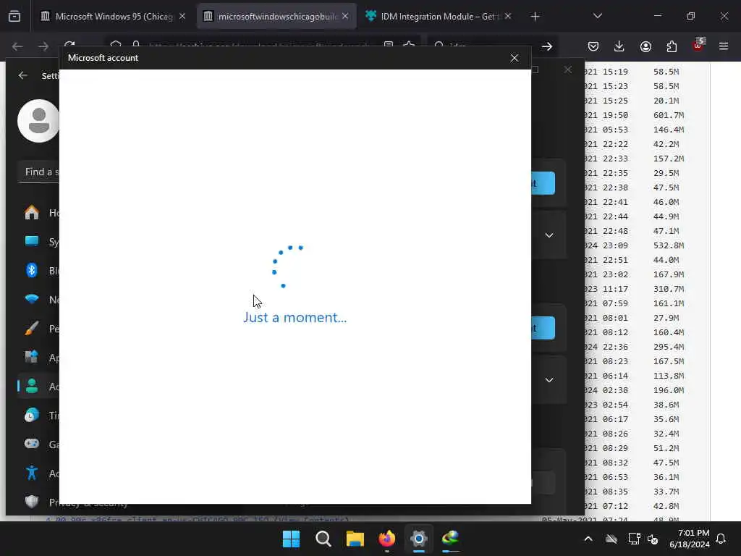
Task: Open Bluetooth in Settings sidebar
Action: click(x=39, y=271)
